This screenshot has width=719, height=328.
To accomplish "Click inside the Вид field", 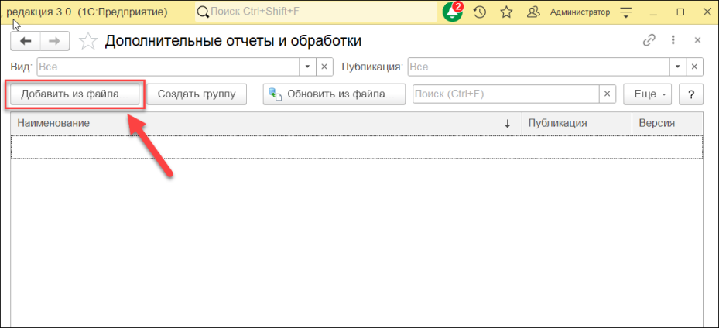I will [168, 67].
